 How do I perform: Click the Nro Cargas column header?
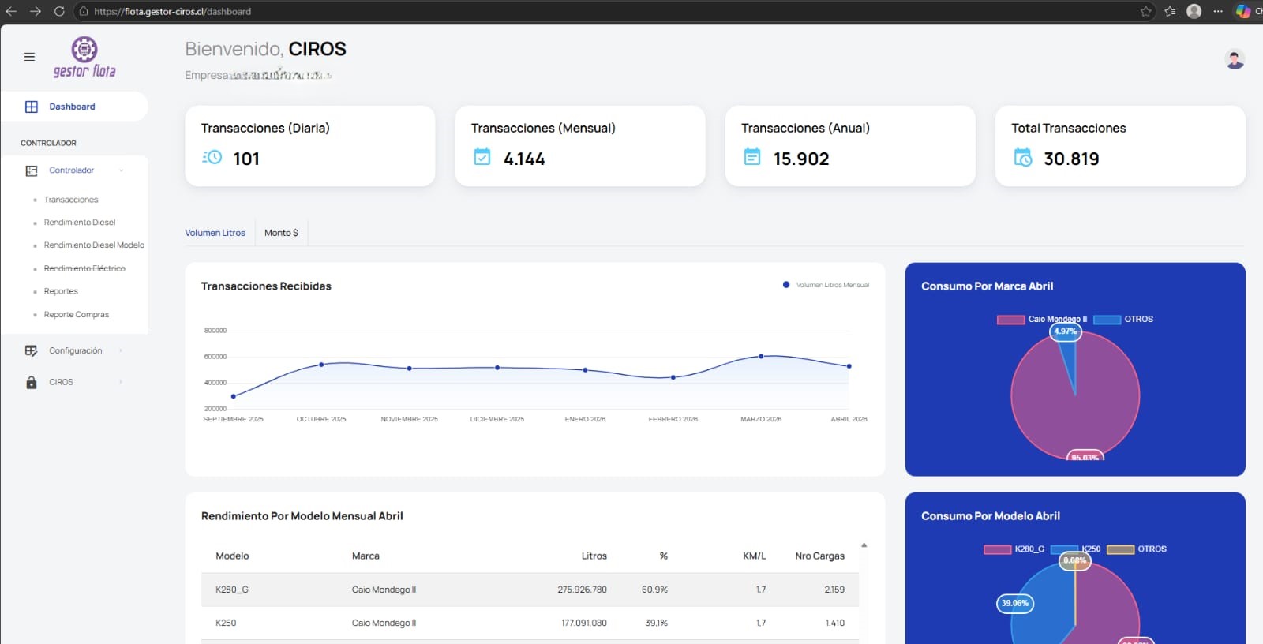(819, 556)
